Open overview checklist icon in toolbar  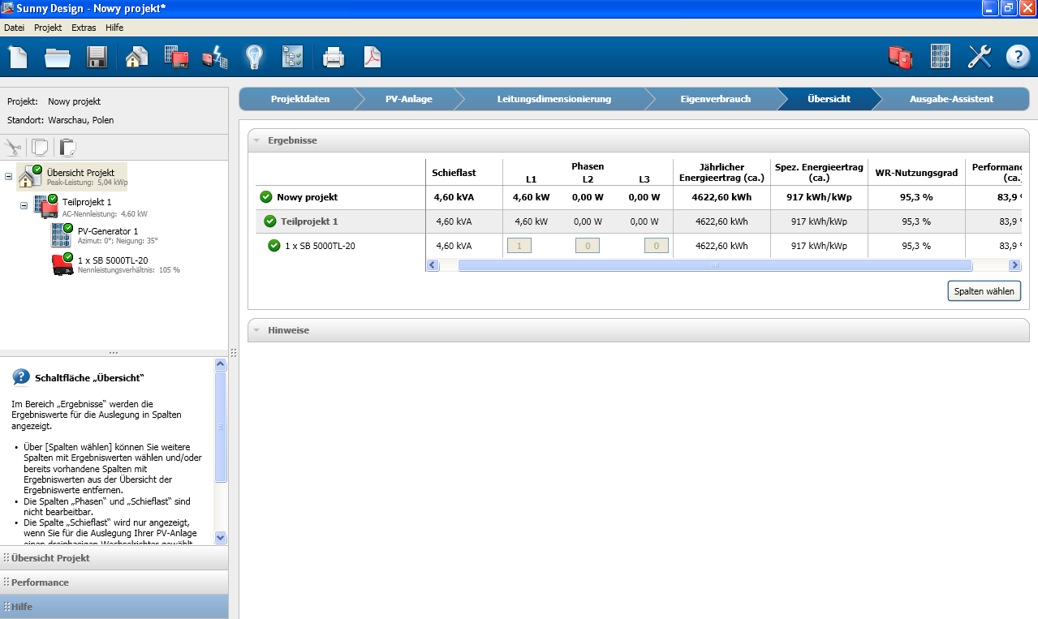click(x=292, y=57)
